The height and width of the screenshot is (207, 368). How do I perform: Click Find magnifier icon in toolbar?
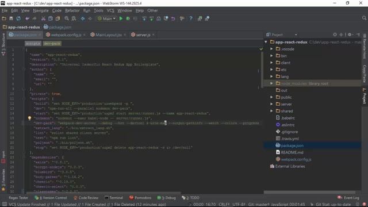coord(67,18)
